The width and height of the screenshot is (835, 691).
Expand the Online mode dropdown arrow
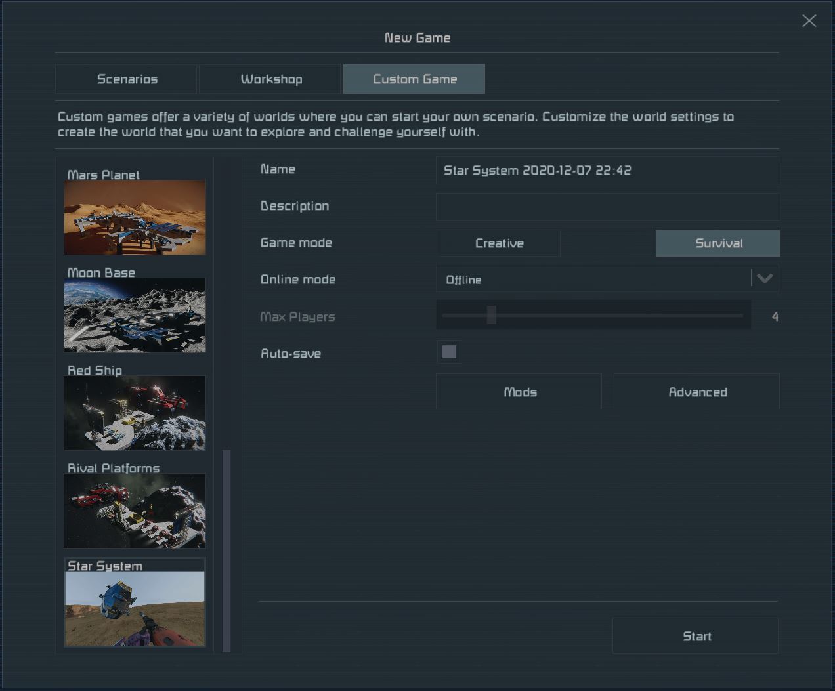[764, 279]
